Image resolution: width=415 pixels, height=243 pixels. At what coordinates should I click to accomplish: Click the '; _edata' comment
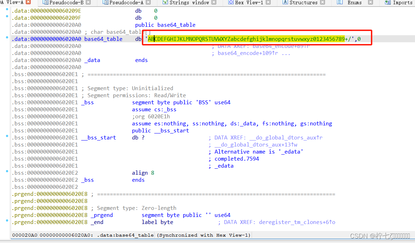(221, 166)
